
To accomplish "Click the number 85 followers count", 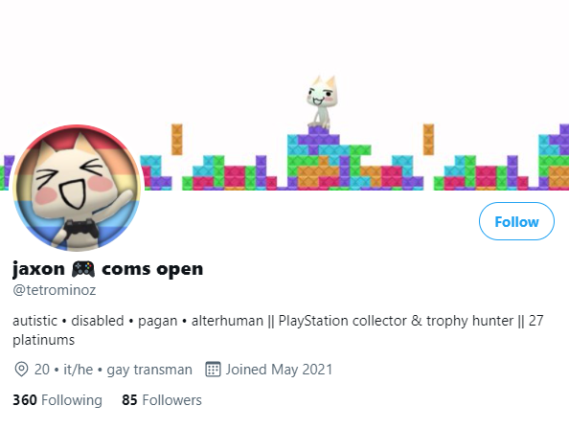I will (x=129, y=400).
